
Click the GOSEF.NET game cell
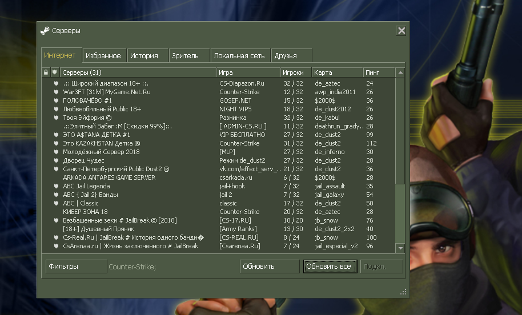235,100
